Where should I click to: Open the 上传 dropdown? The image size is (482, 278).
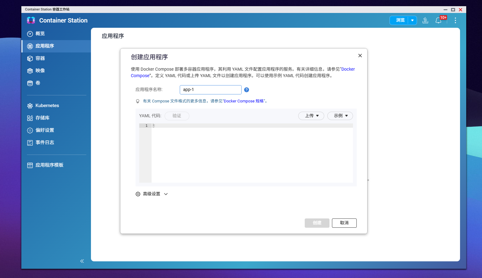coord(311,116)
